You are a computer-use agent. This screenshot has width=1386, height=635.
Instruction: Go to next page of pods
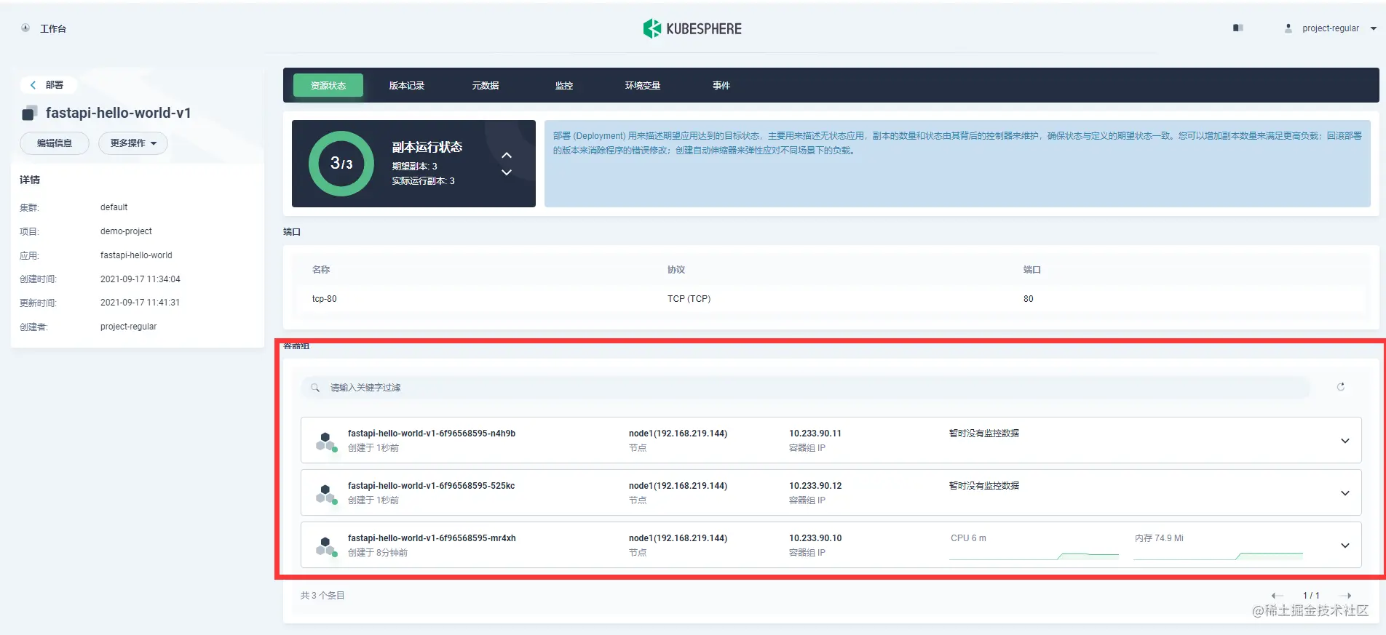tap(1345, 596)
